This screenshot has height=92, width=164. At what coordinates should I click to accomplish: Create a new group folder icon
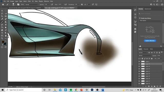click(x=155, y=86)
